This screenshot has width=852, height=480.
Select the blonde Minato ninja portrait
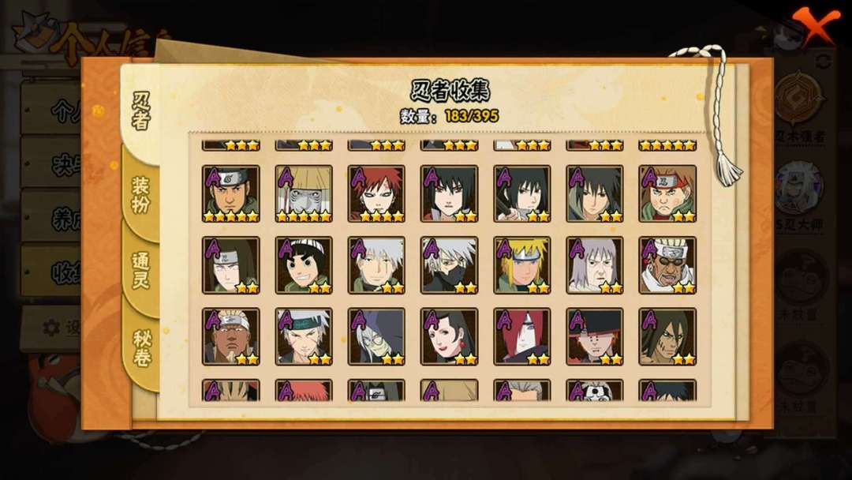click(x=522, y=265)
